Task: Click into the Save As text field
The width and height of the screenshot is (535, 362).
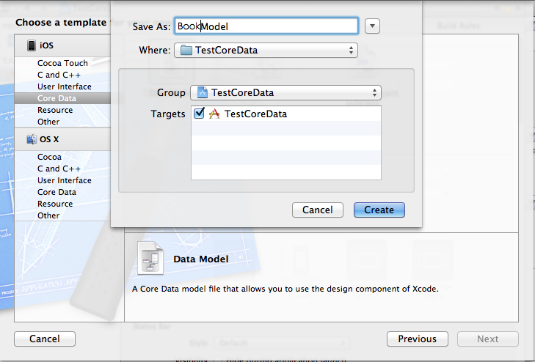Action: [x=266, y=26]
